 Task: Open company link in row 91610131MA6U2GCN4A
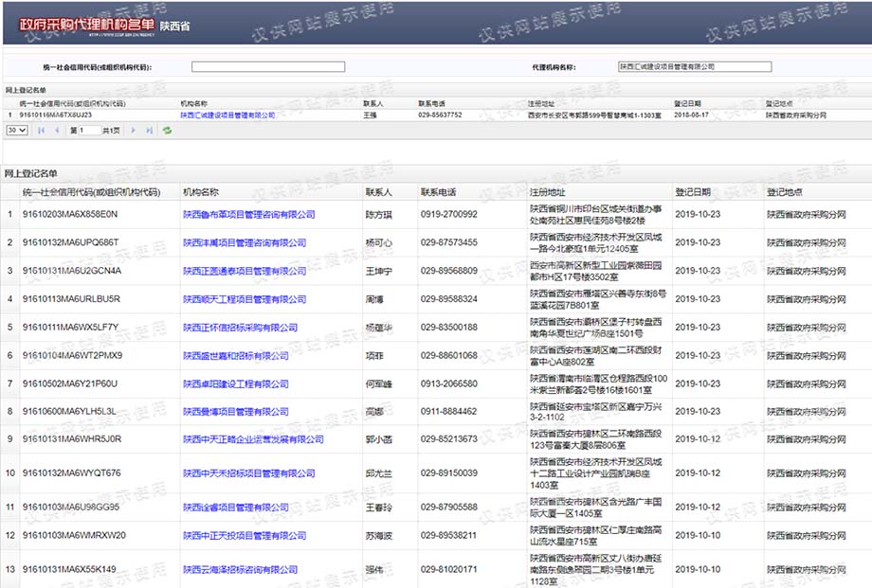click(245, 271)
